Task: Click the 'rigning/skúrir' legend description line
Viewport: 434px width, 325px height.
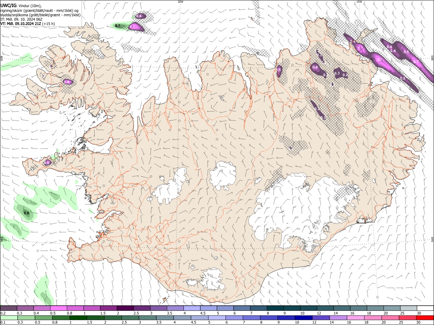Action: coord(40,10)
